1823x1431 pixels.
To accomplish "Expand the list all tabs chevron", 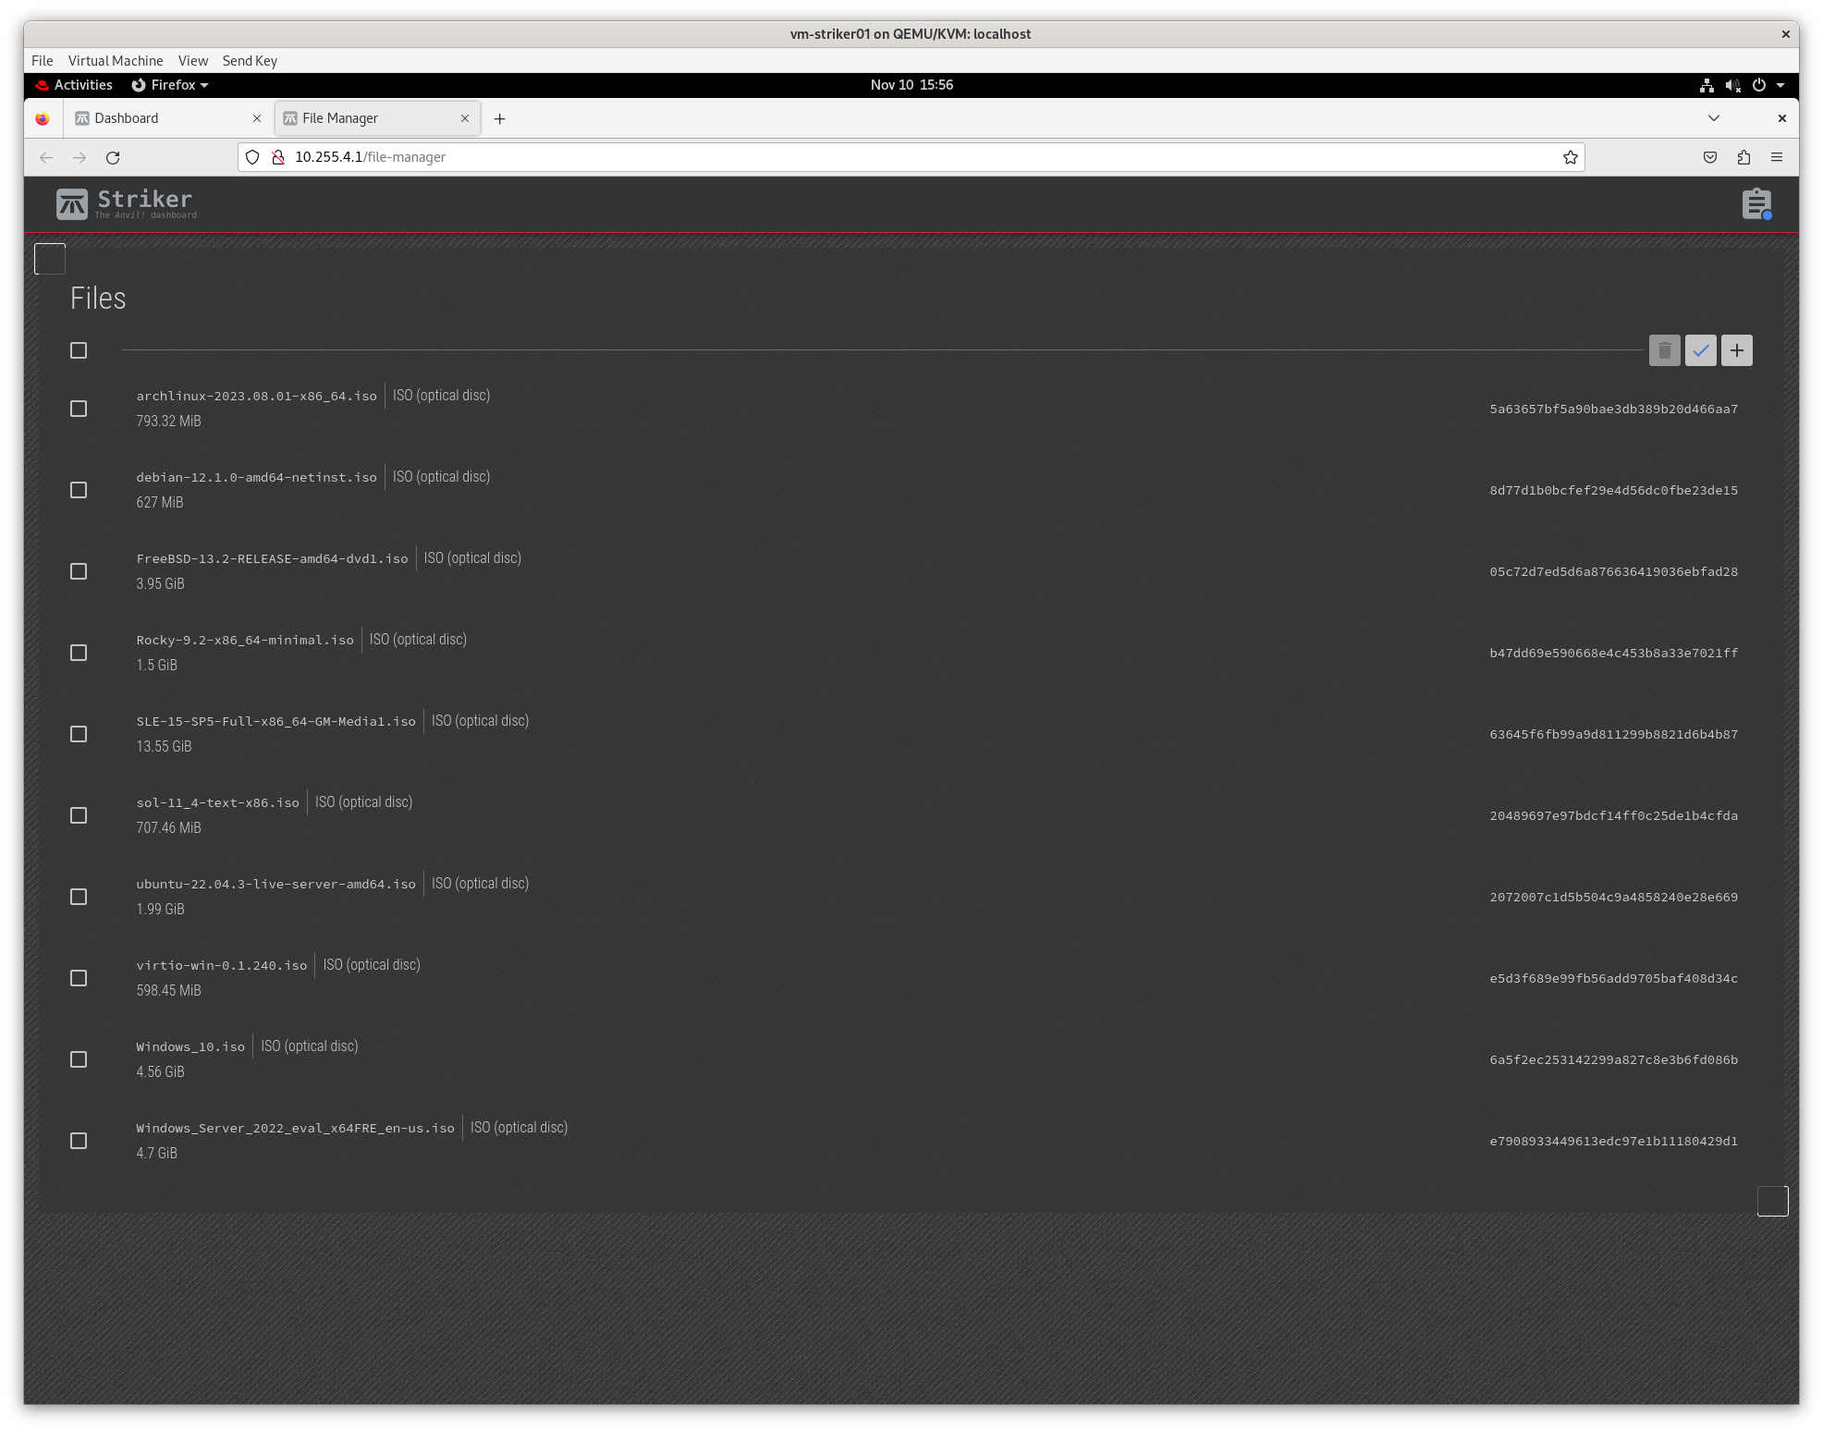I will click(x=1713, y=118).
